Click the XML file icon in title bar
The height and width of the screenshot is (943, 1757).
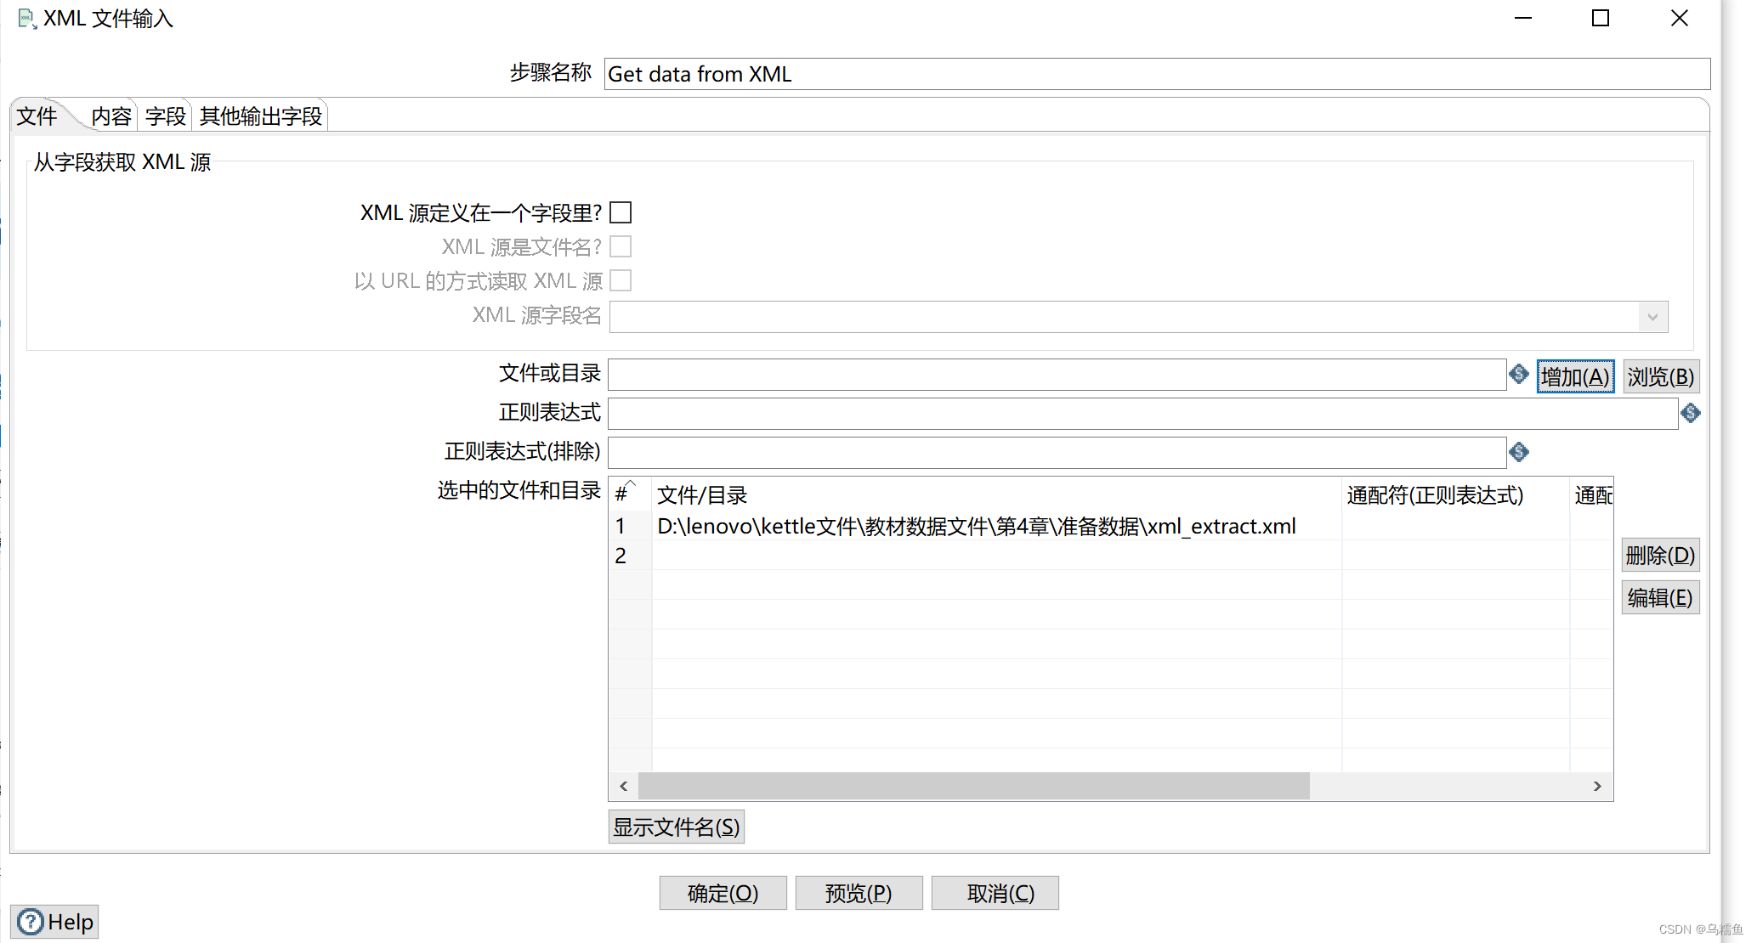(26, 19)
